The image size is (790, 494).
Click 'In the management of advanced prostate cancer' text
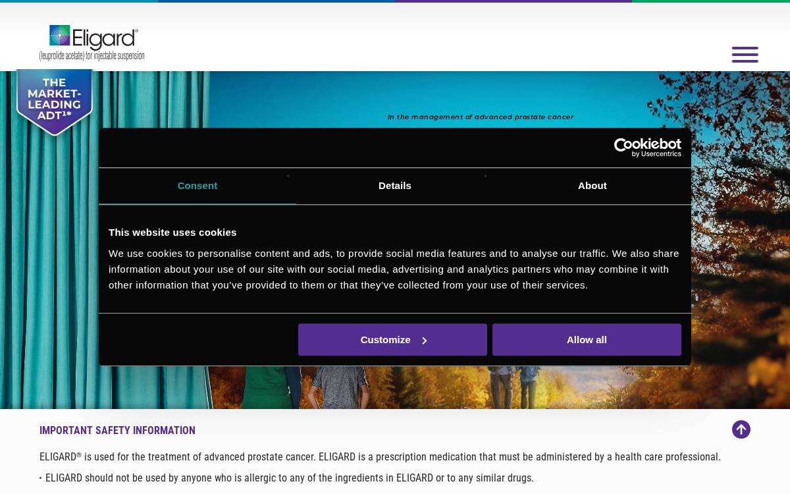click(x=481, y=117)
